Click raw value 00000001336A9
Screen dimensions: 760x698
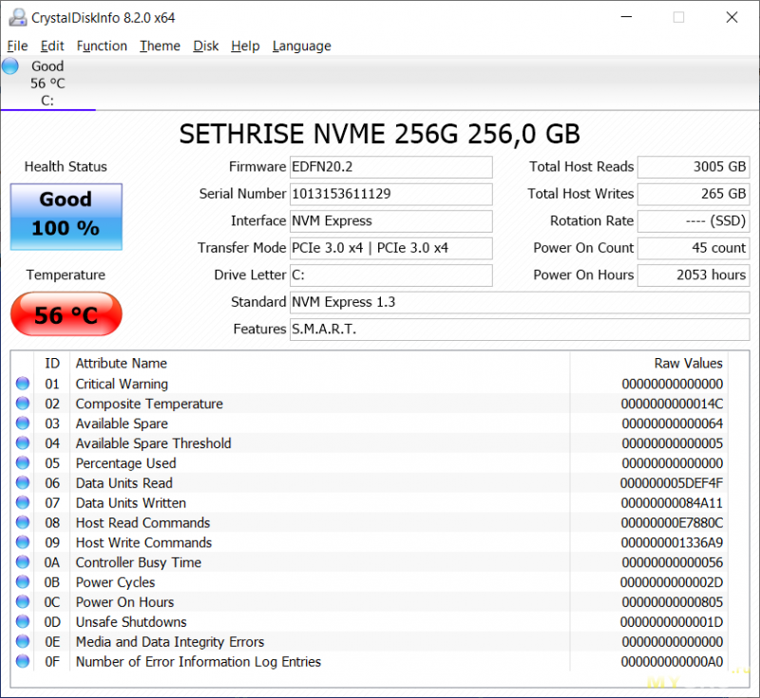click(672, 543)
